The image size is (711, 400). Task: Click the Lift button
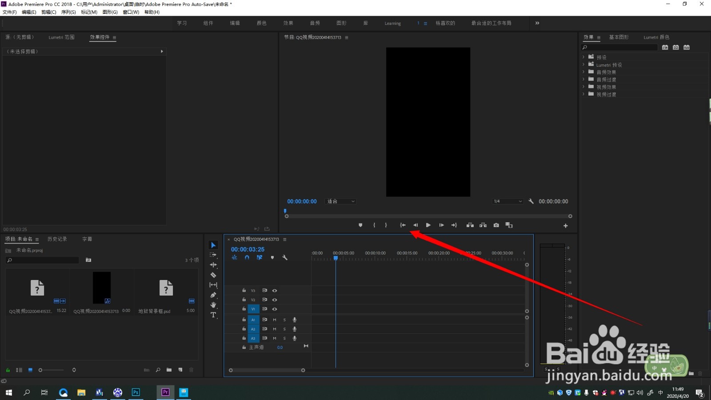click(470, 225)
